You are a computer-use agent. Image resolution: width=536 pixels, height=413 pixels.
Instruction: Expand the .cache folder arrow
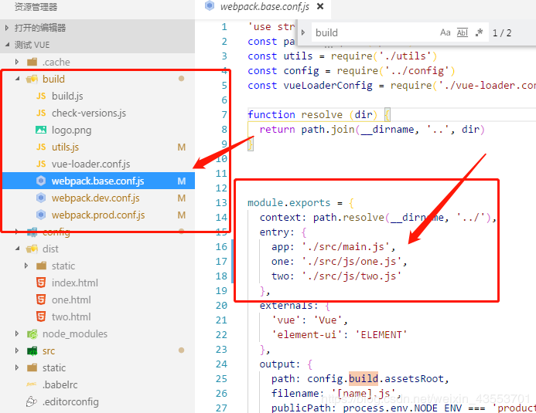click(17, 62)
